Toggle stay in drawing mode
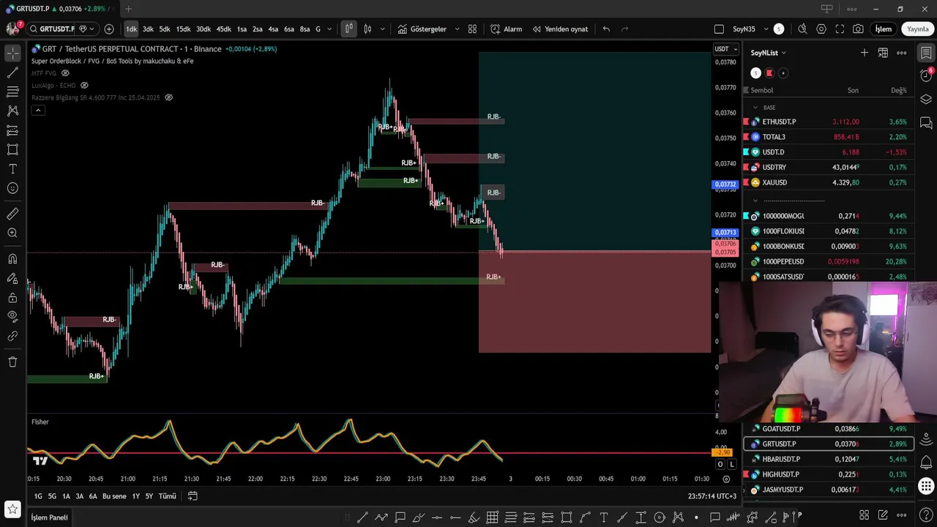 [x=12, y=278]
